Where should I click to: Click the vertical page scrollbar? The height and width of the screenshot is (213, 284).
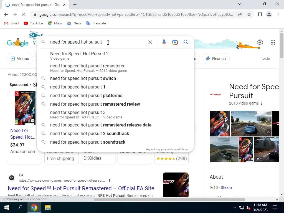pos(282,45)
